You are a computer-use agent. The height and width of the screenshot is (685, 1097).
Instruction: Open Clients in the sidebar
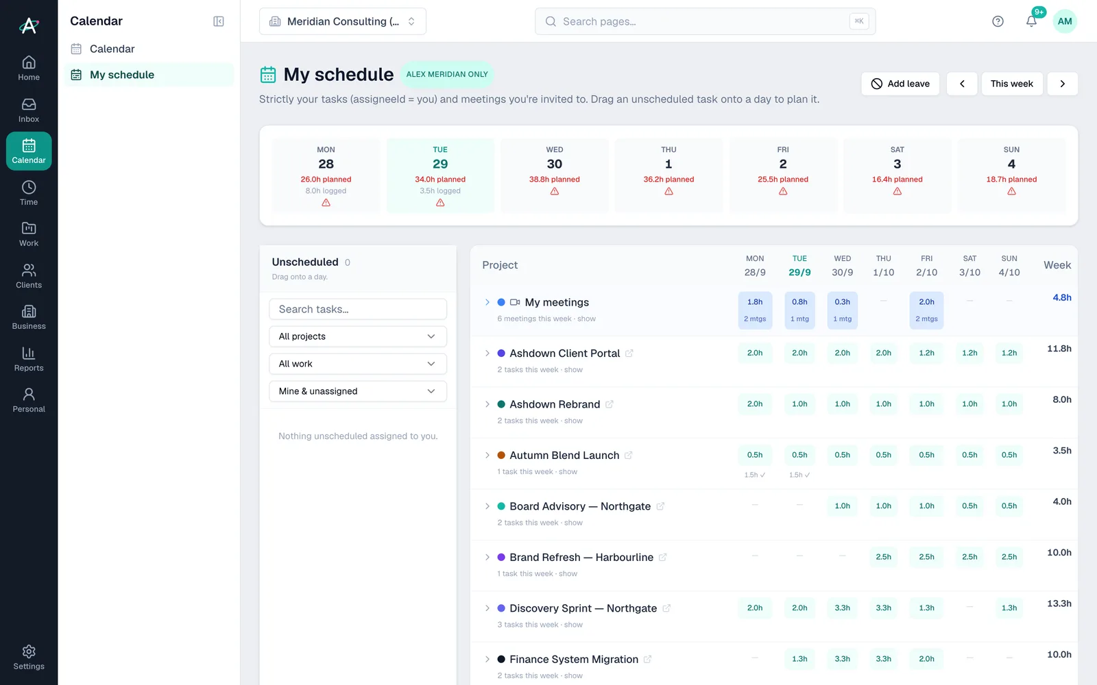point(29,276)
